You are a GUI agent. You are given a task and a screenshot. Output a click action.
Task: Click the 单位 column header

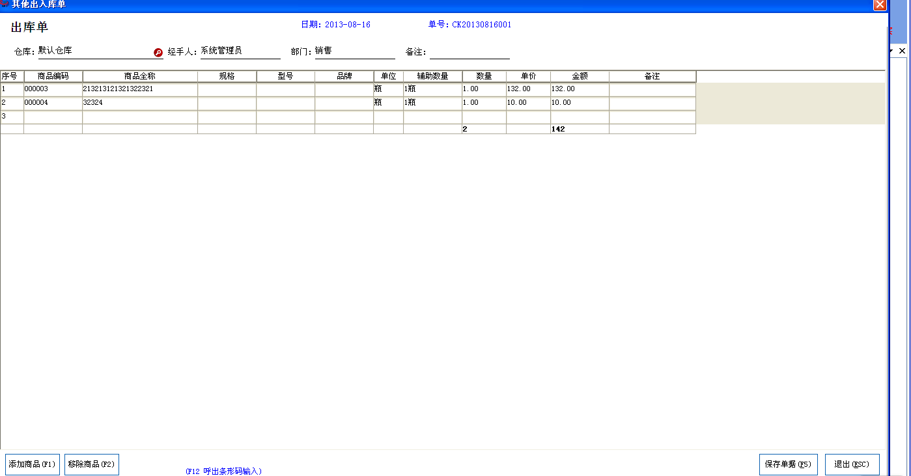388,76
